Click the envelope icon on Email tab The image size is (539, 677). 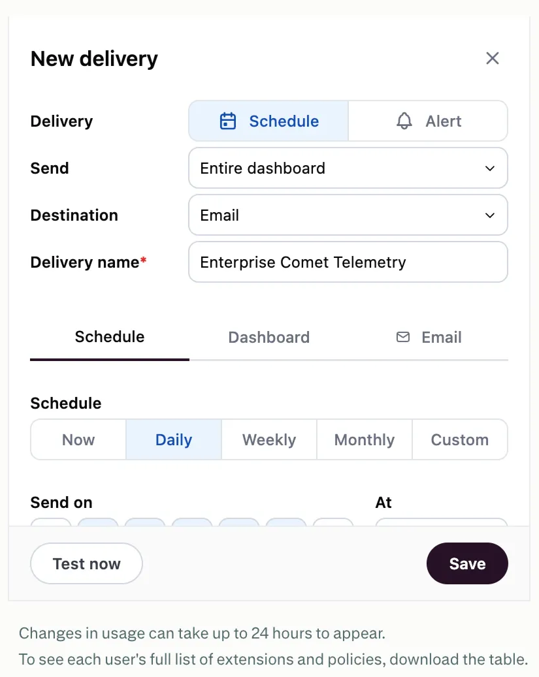(403, 338)
